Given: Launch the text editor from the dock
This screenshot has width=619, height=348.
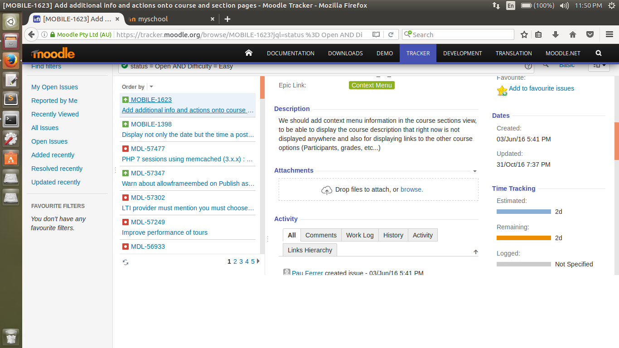Looking at the screenshot, I should [11, 80].
